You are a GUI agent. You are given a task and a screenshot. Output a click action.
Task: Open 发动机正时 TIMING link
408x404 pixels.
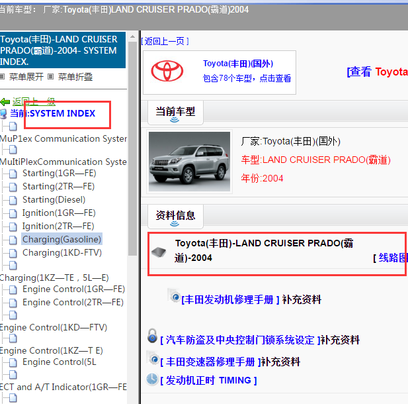(x=208, y=381)
